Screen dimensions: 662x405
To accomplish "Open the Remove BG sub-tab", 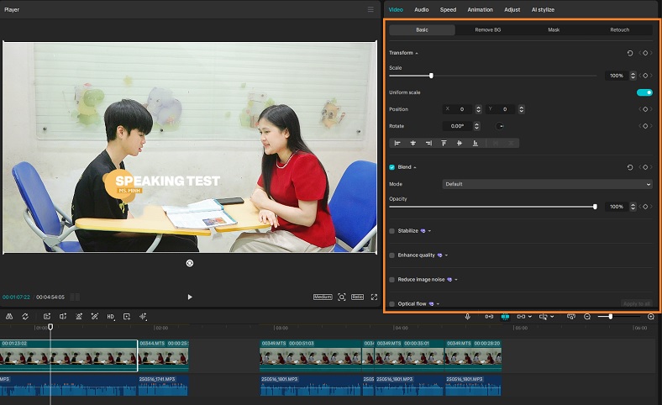I will tap(487, 30).
